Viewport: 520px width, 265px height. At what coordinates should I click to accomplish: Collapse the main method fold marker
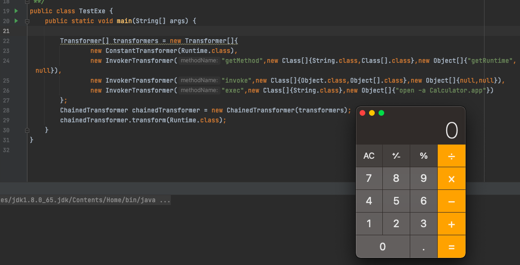click(27, 21)
